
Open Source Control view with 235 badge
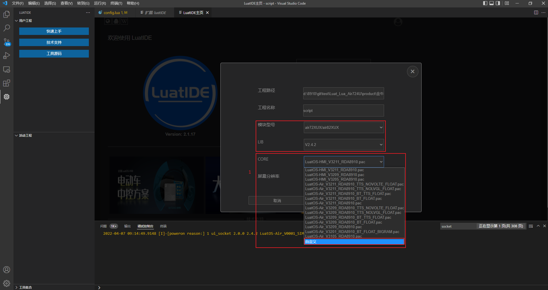(7, 42)
